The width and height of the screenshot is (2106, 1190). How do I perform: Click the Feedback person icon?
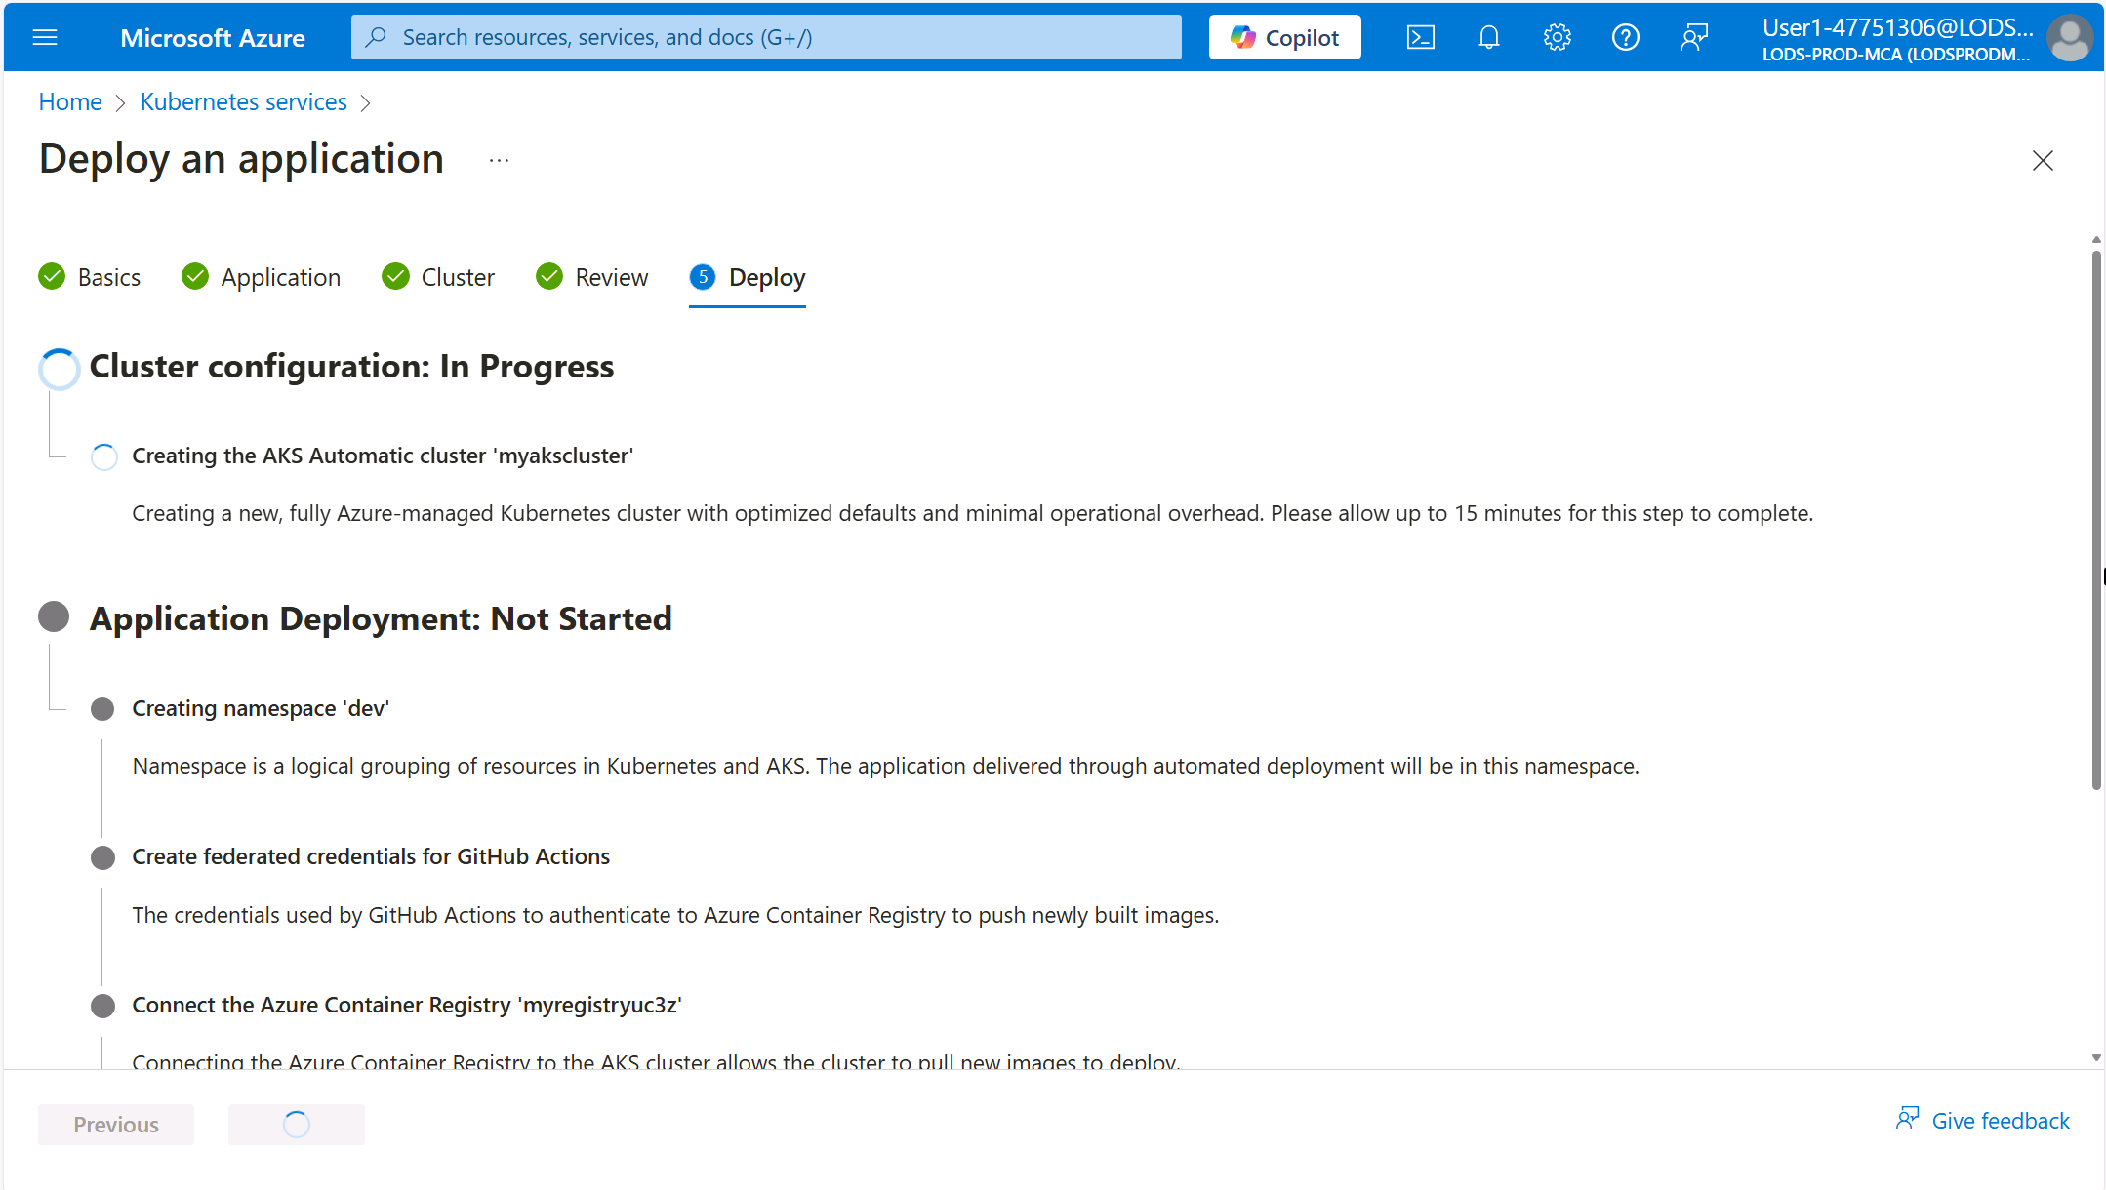1906,1122
